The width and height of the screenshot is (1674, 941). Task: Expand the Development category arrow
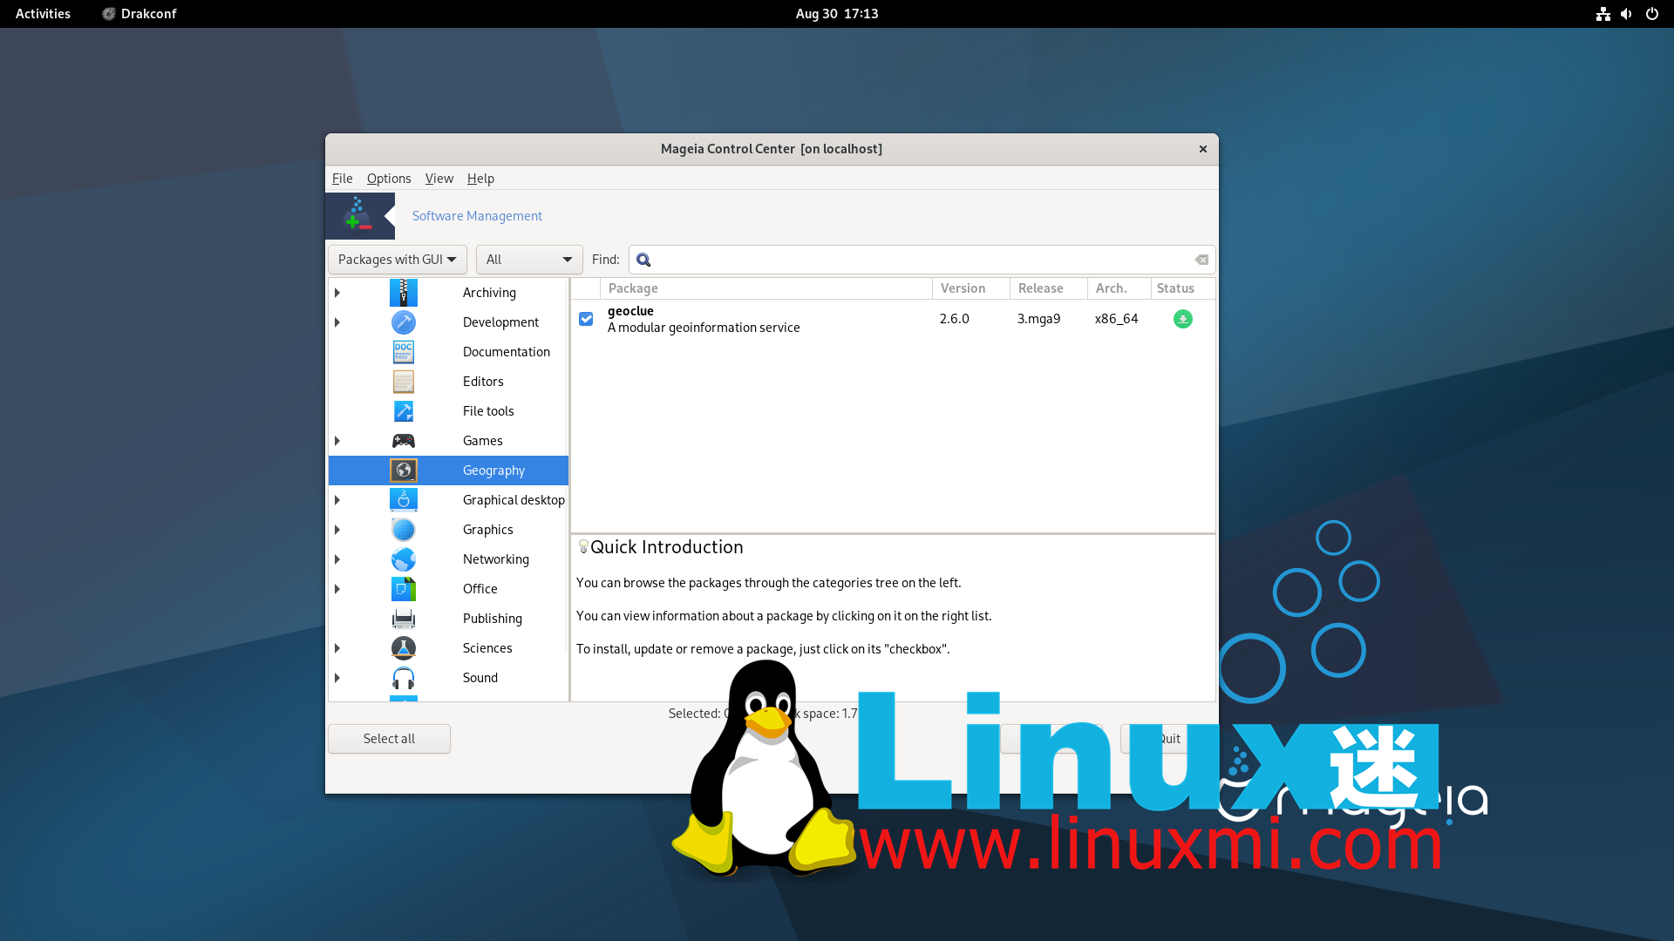click(337, 322)
